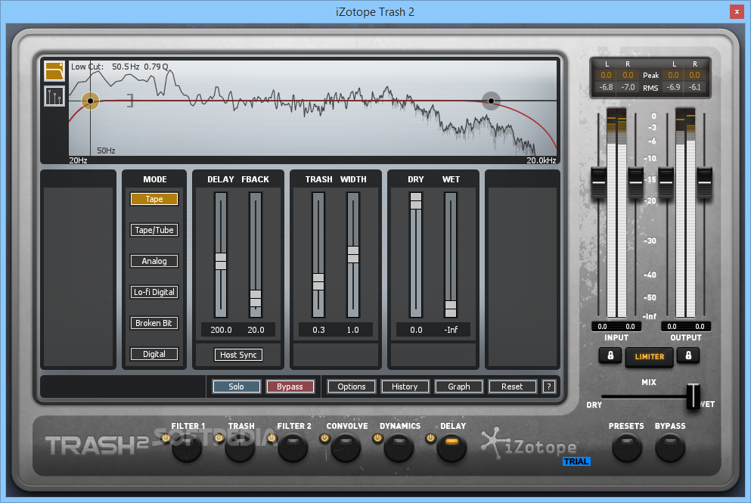The height and width of the screenshot is (503, 751).
Task: Toggle power icon for Delay module
Action: click(x=430, y=438)
